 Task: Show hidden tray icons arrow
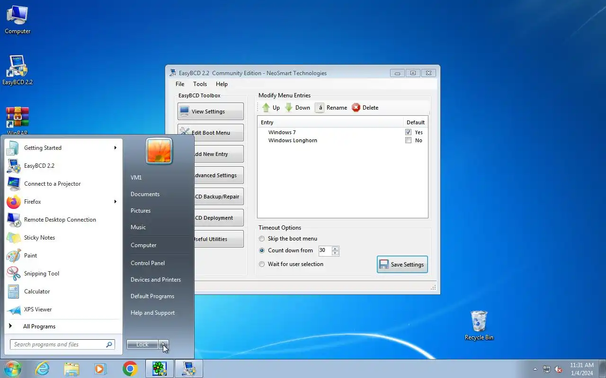[x=535, y=369]
